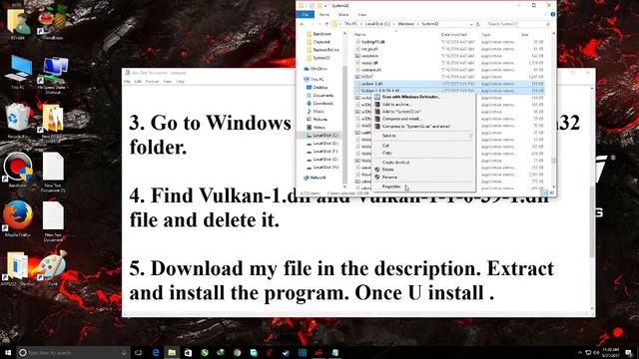Open the Paint desktop shortcut

coord(53,267)
